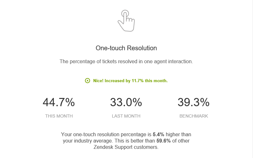Click the 33.0% last month value

(x=126, y=102)
